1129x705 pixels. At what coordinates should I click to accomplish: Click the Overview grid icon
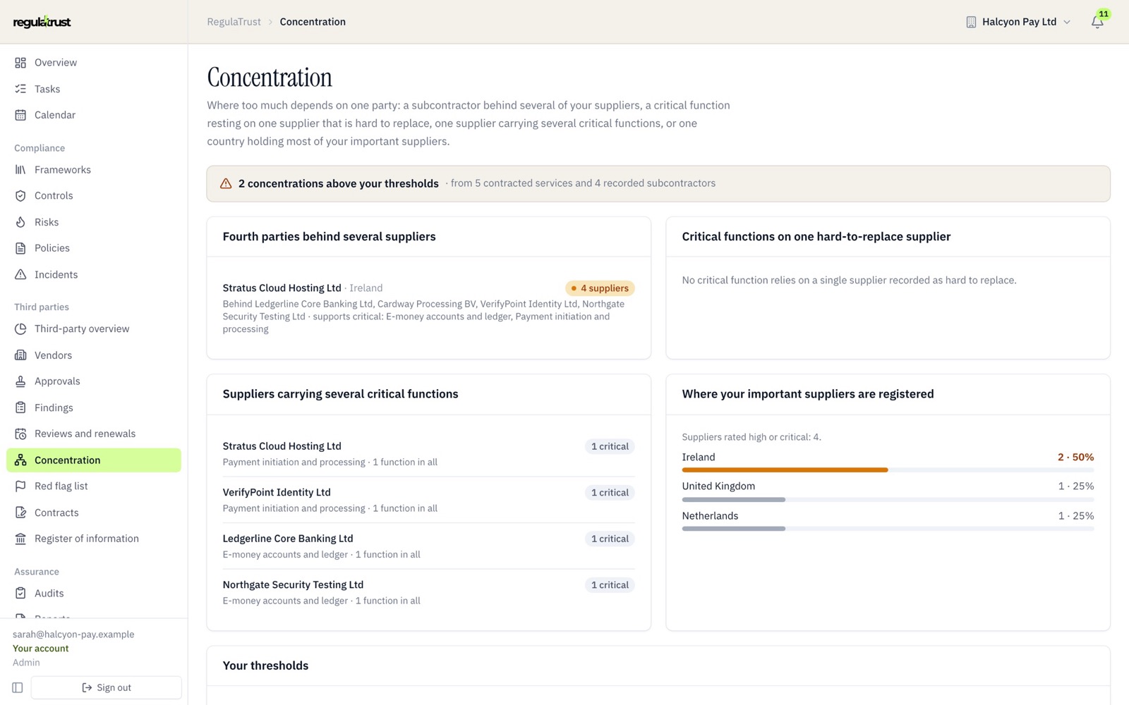[x=20, y=63]
